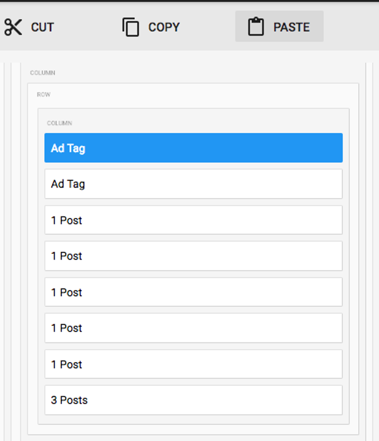
Task: Click the inner COLUMN label above Ad Tag
Action: pyautogui.click(x=60, y=123)
